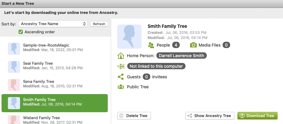This screenshot has width=283, height=124.
Task: Click the large Smith Family Tree avatar
Action: 129,37
